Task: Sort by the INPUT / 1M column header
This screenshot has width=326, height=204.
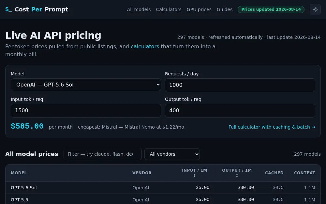Action: point(194,173)
